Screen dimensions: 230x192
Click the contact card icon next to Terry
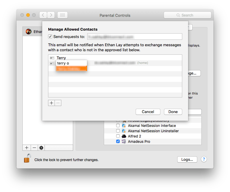click(52, 58)
